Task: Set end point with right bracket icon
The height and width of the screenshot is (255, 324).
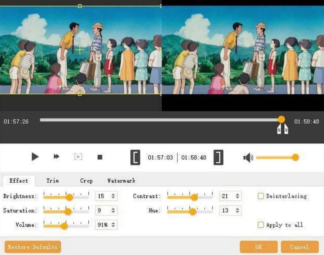Action: click(218, 157)
